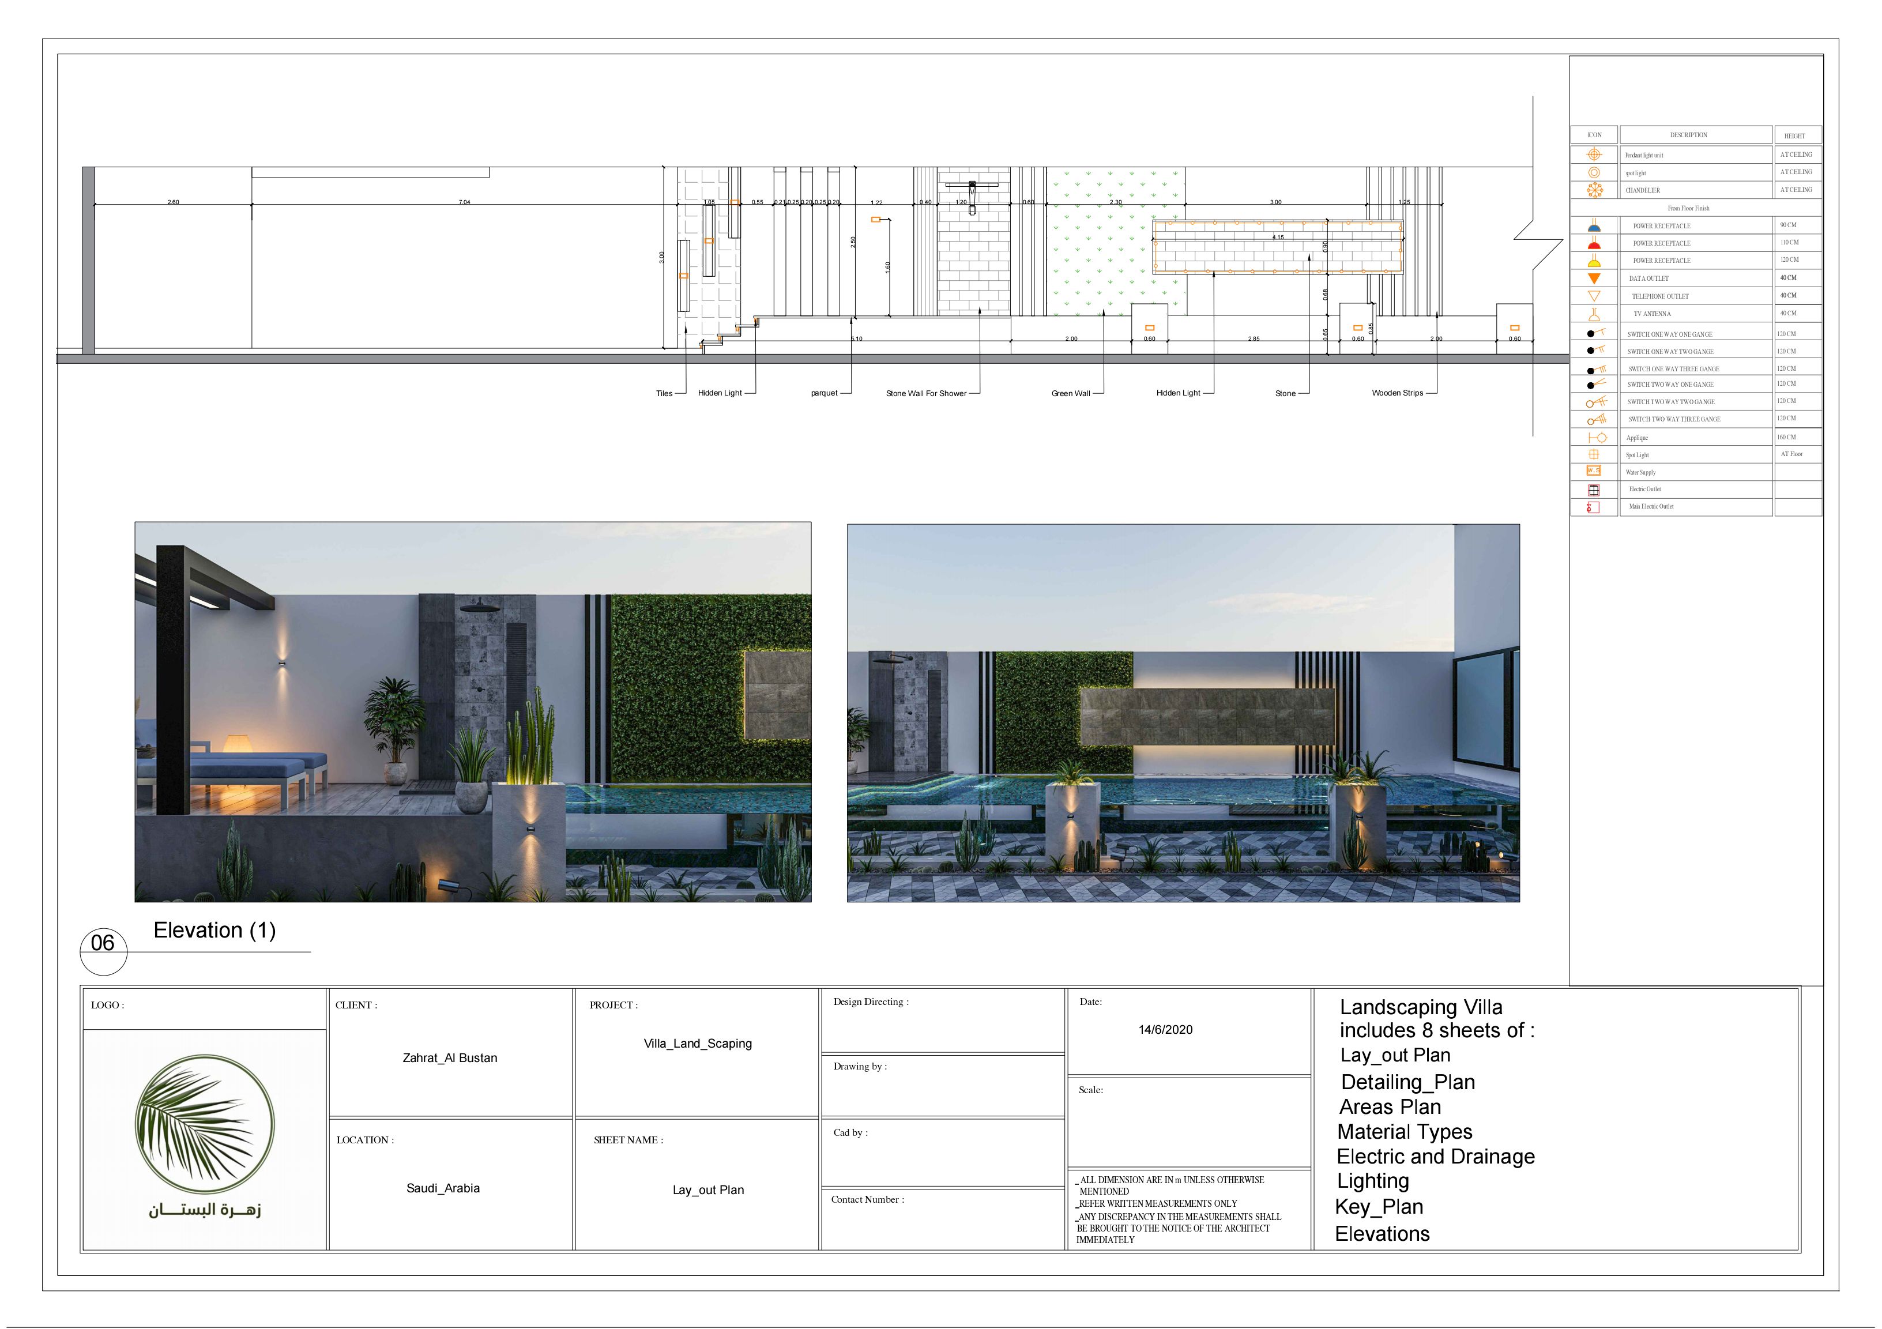Click the date 14/6/2020 field
Image resolution: width=1882 pixels, height=1329 pixels.
click(x=1165, y=1030)
